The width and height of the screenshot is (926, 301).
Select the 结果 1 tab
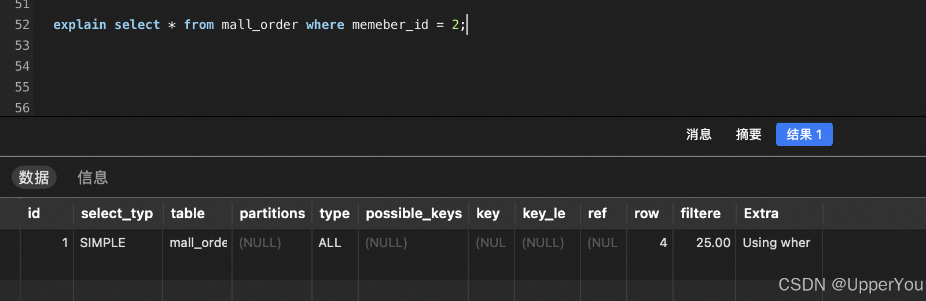point(804,134)
